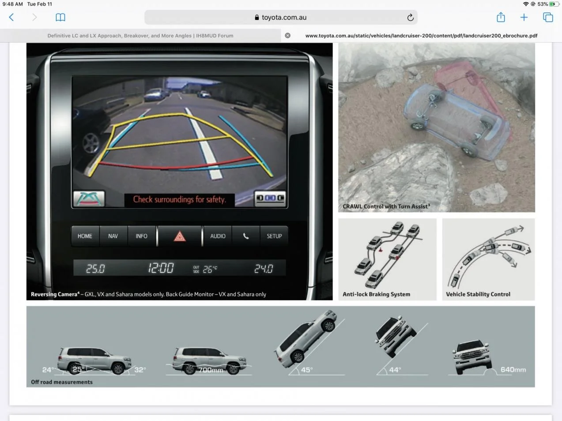Click the phone handset button
The width and height of the screenshot is (562, 421).
pyautogui.click(x=246, y=236)
